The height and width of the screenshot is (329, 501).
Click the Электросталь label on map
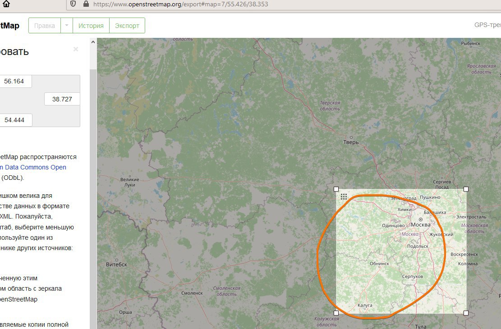point(471,217)
